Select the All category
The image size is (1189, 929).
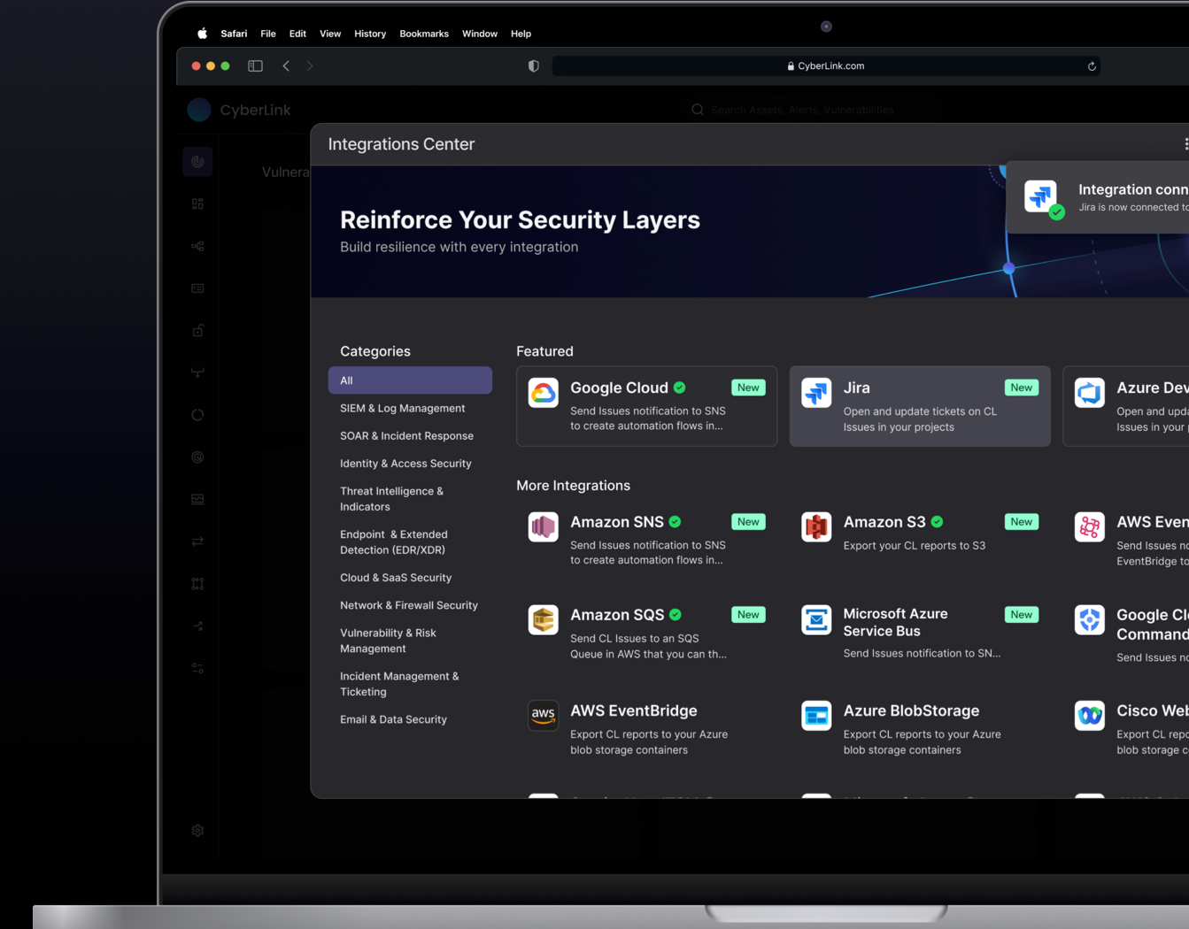coord(410,380)
